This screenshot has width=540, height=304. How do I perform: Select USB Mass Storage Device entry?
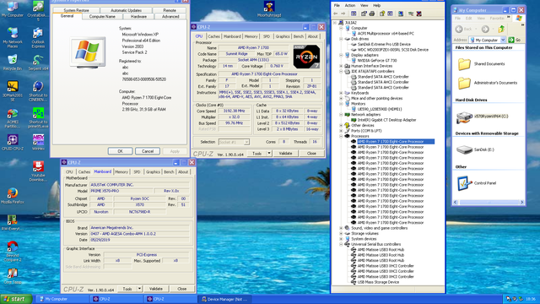378,282
